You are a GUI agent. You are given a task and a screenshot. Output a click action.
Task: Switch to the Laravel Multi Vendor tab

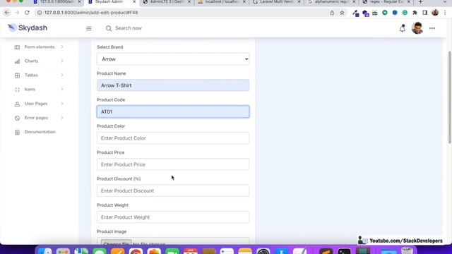276,2
